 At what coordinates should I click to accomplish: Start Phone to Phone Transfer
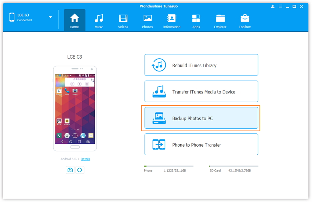coord(201,145)
